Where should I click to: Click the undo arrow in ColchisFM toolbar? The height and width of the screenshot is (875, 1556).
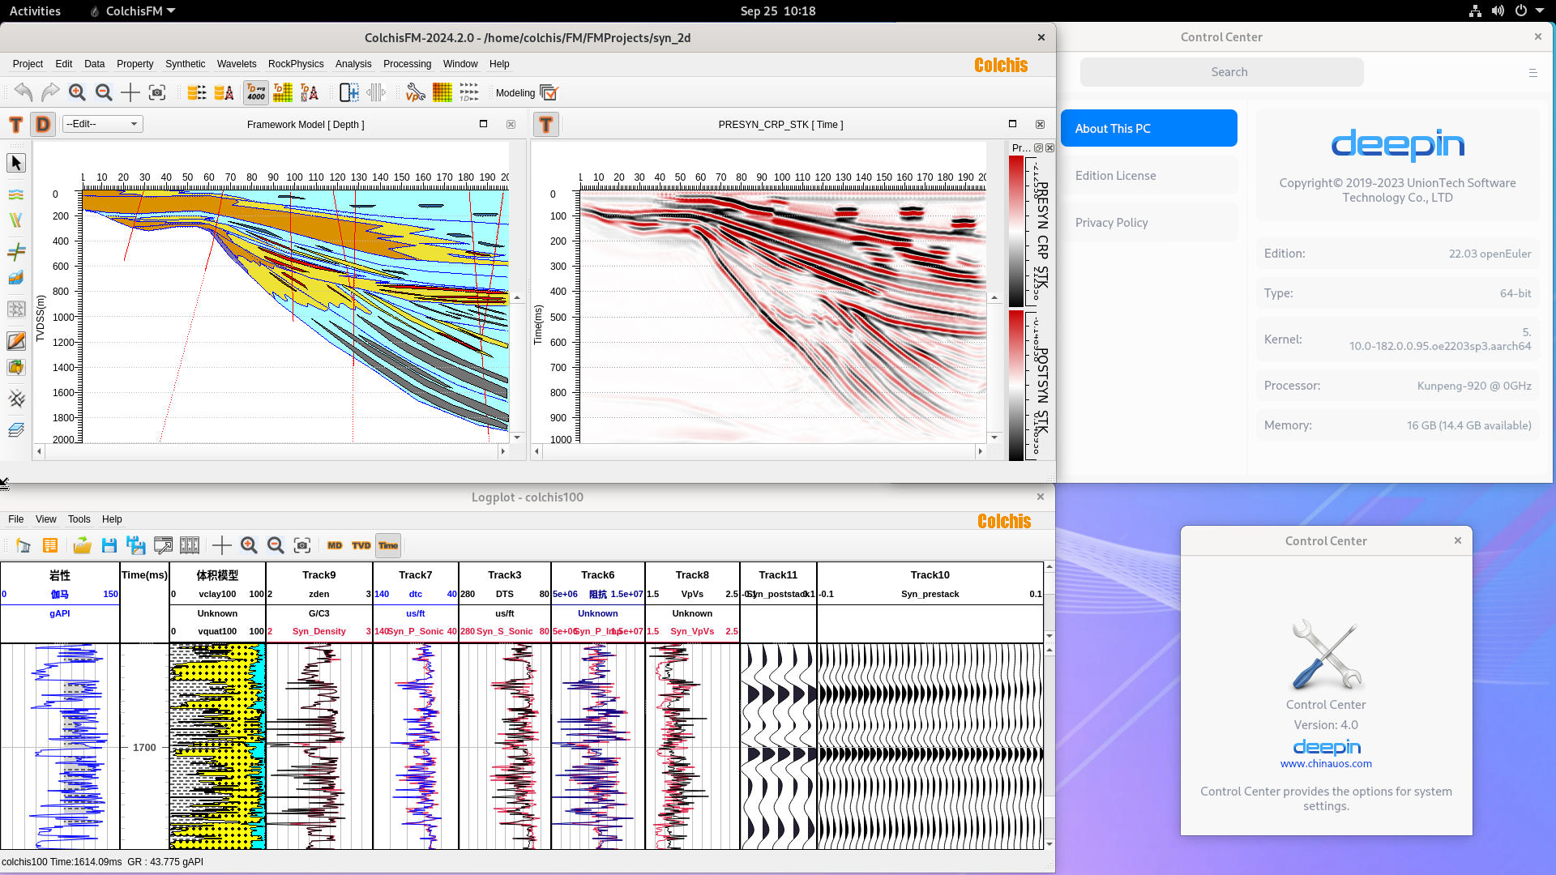coord(23,92)
